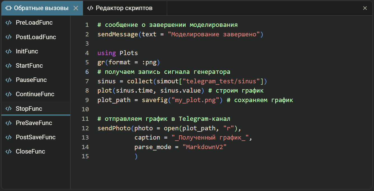This screenshot has width=374, height=191.
Task: Click the code icon beside PreLoadFunc
Action: tap(8, 23)
